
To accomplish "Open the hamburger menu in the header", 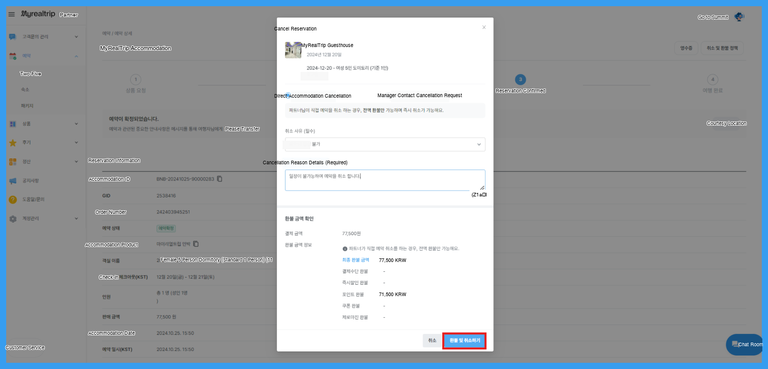I will 11,14.
